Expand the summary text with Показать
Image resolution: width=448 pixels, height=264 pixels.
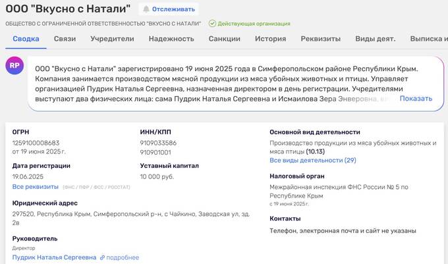tap(416, 99)
